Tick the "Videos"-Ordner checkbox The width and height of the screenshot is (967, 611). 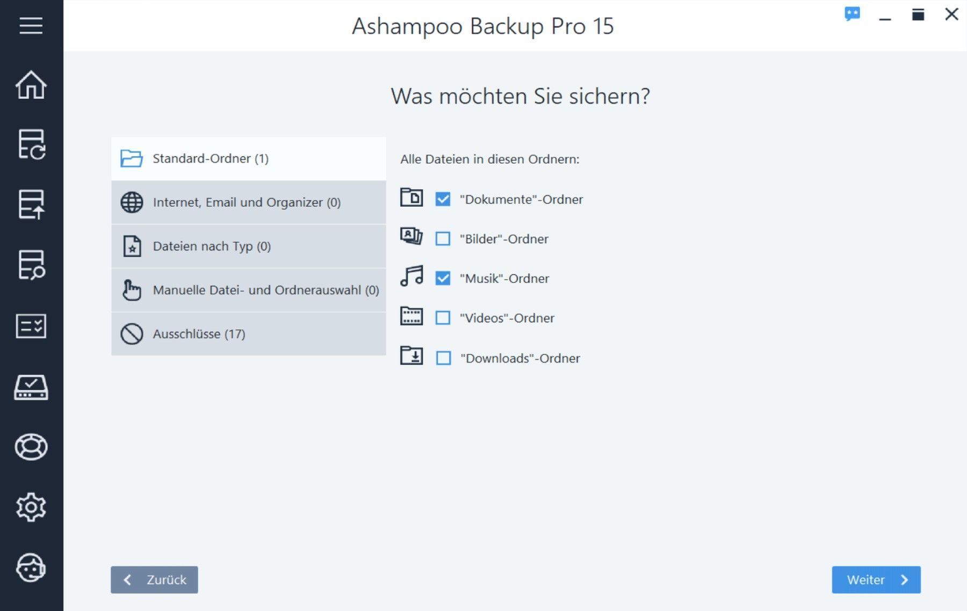tap(443, 318)
